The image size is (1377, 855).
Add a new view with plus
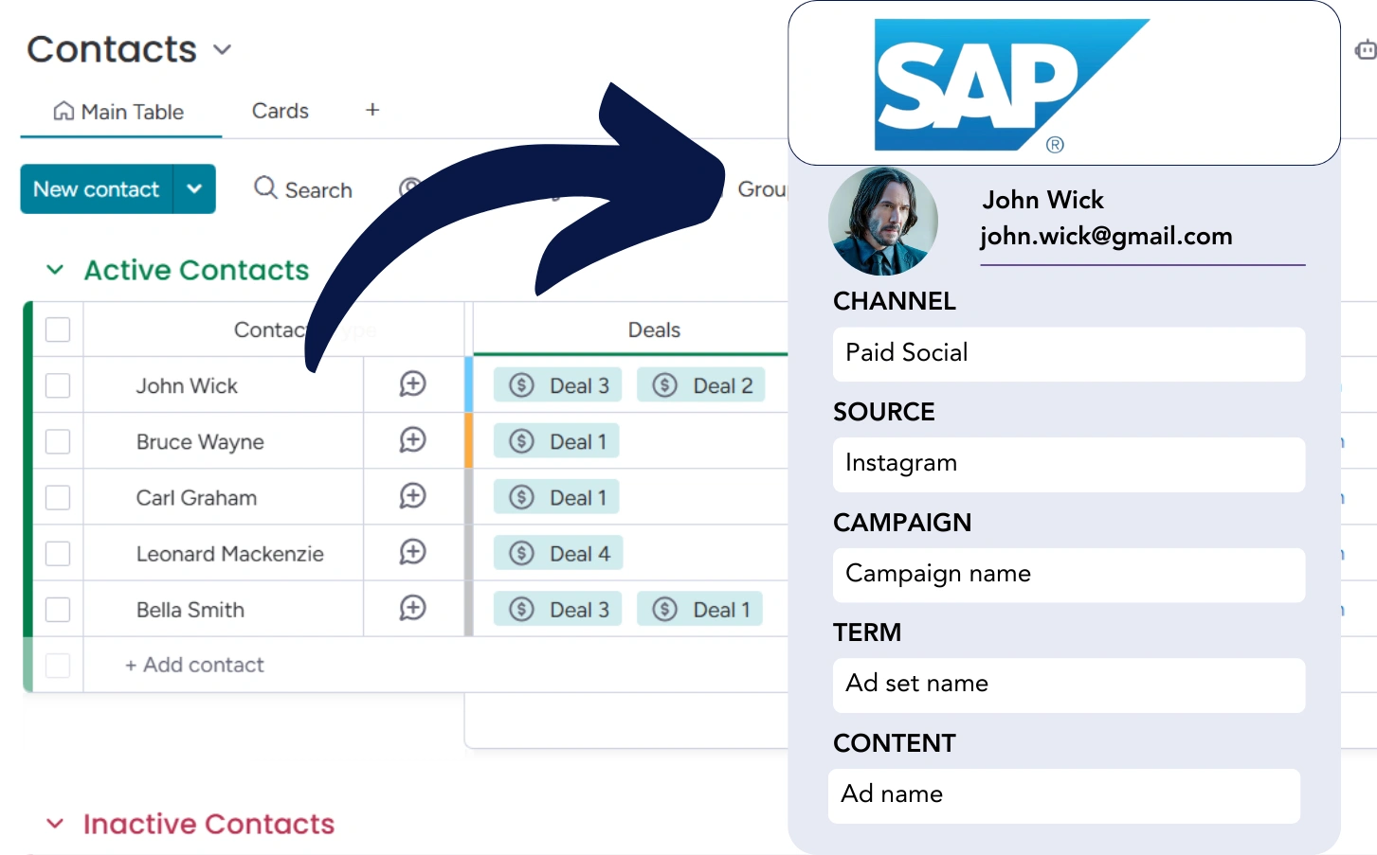pyautogui.click(x=372, y=110)
